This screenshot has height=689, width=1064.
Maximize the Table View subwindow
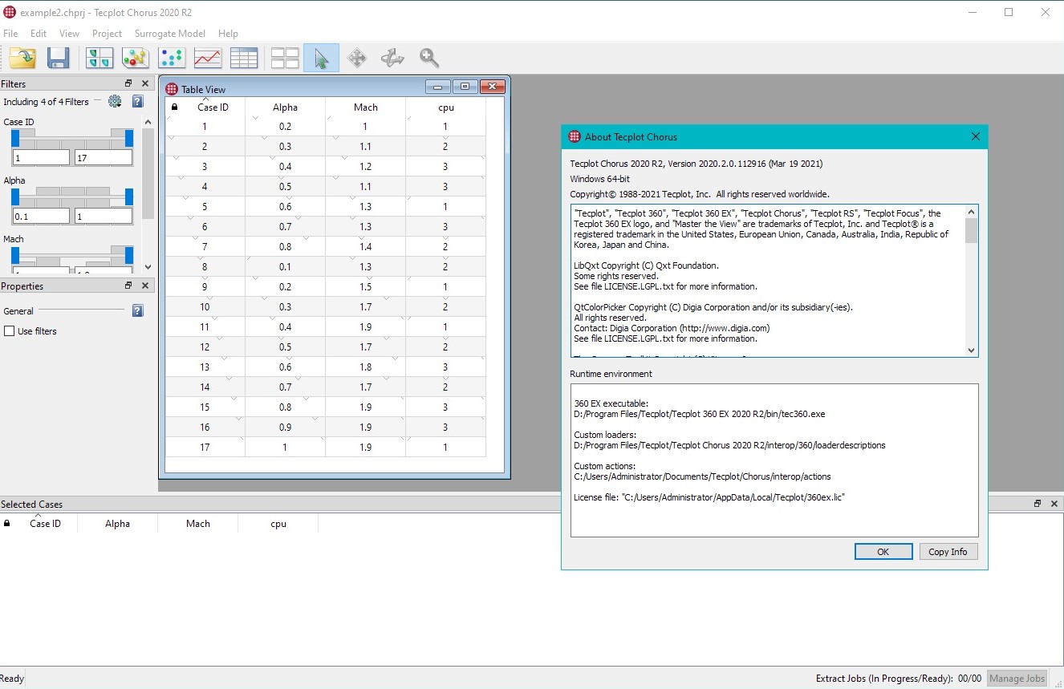[465, 87]
